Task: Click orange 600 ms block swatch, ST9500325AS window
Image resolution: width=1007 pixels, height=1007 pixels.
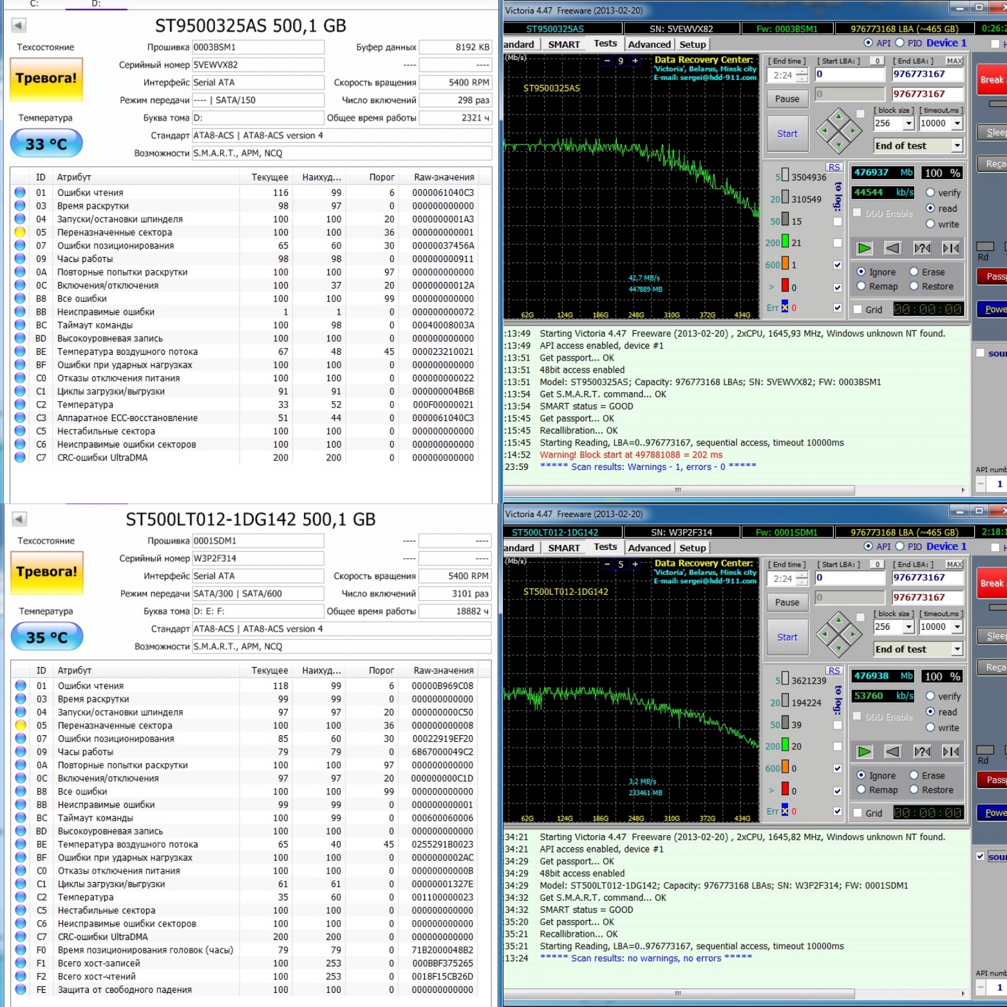Action: [785, 263]
